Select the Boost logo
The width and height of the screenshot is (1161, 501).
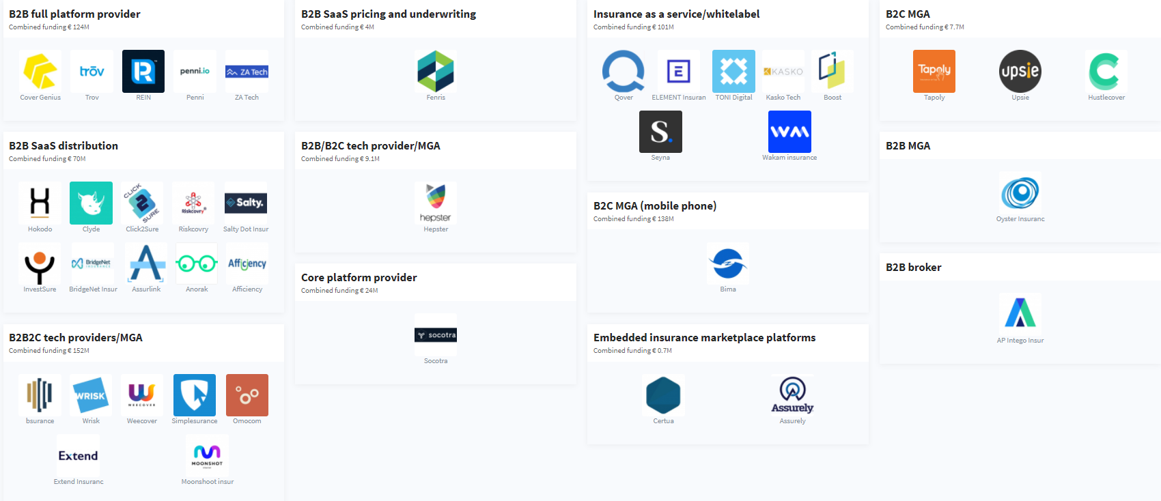tap(833, 71)
